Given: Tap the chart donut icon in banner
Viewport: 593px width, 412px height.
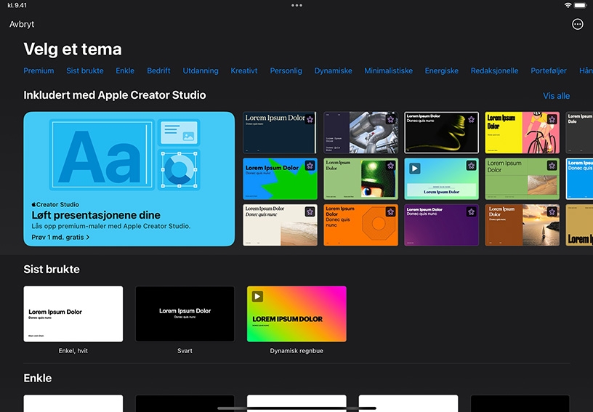Looking at the screenshot, I should point(179,170).
